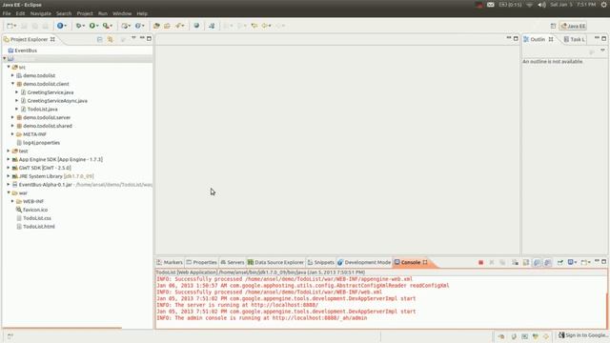Click the Project Explorer horizontal scrollbar
610x343 pixels.
pyautogui.click(x=62, y=328)
